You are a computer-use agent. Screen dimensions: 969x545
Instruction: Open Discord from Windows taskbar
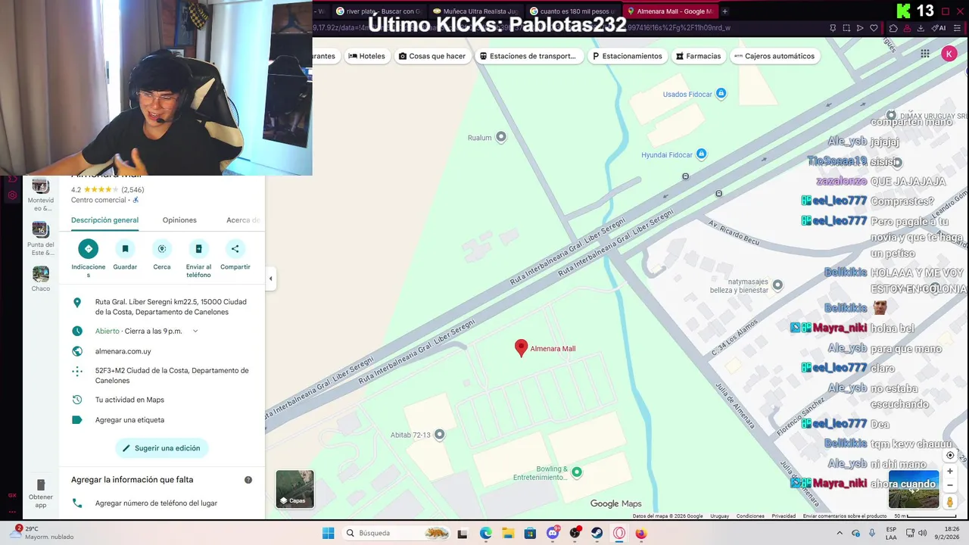553,533
